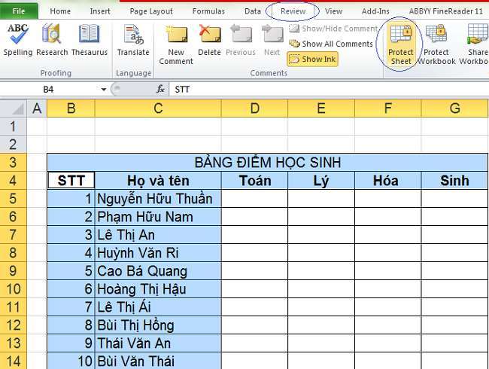Jump to Next comment

click(x=272, y=41)
